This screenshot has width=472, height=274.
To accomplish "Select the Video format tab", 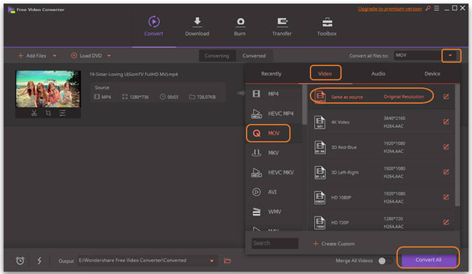I will click(x=325, y=73).
